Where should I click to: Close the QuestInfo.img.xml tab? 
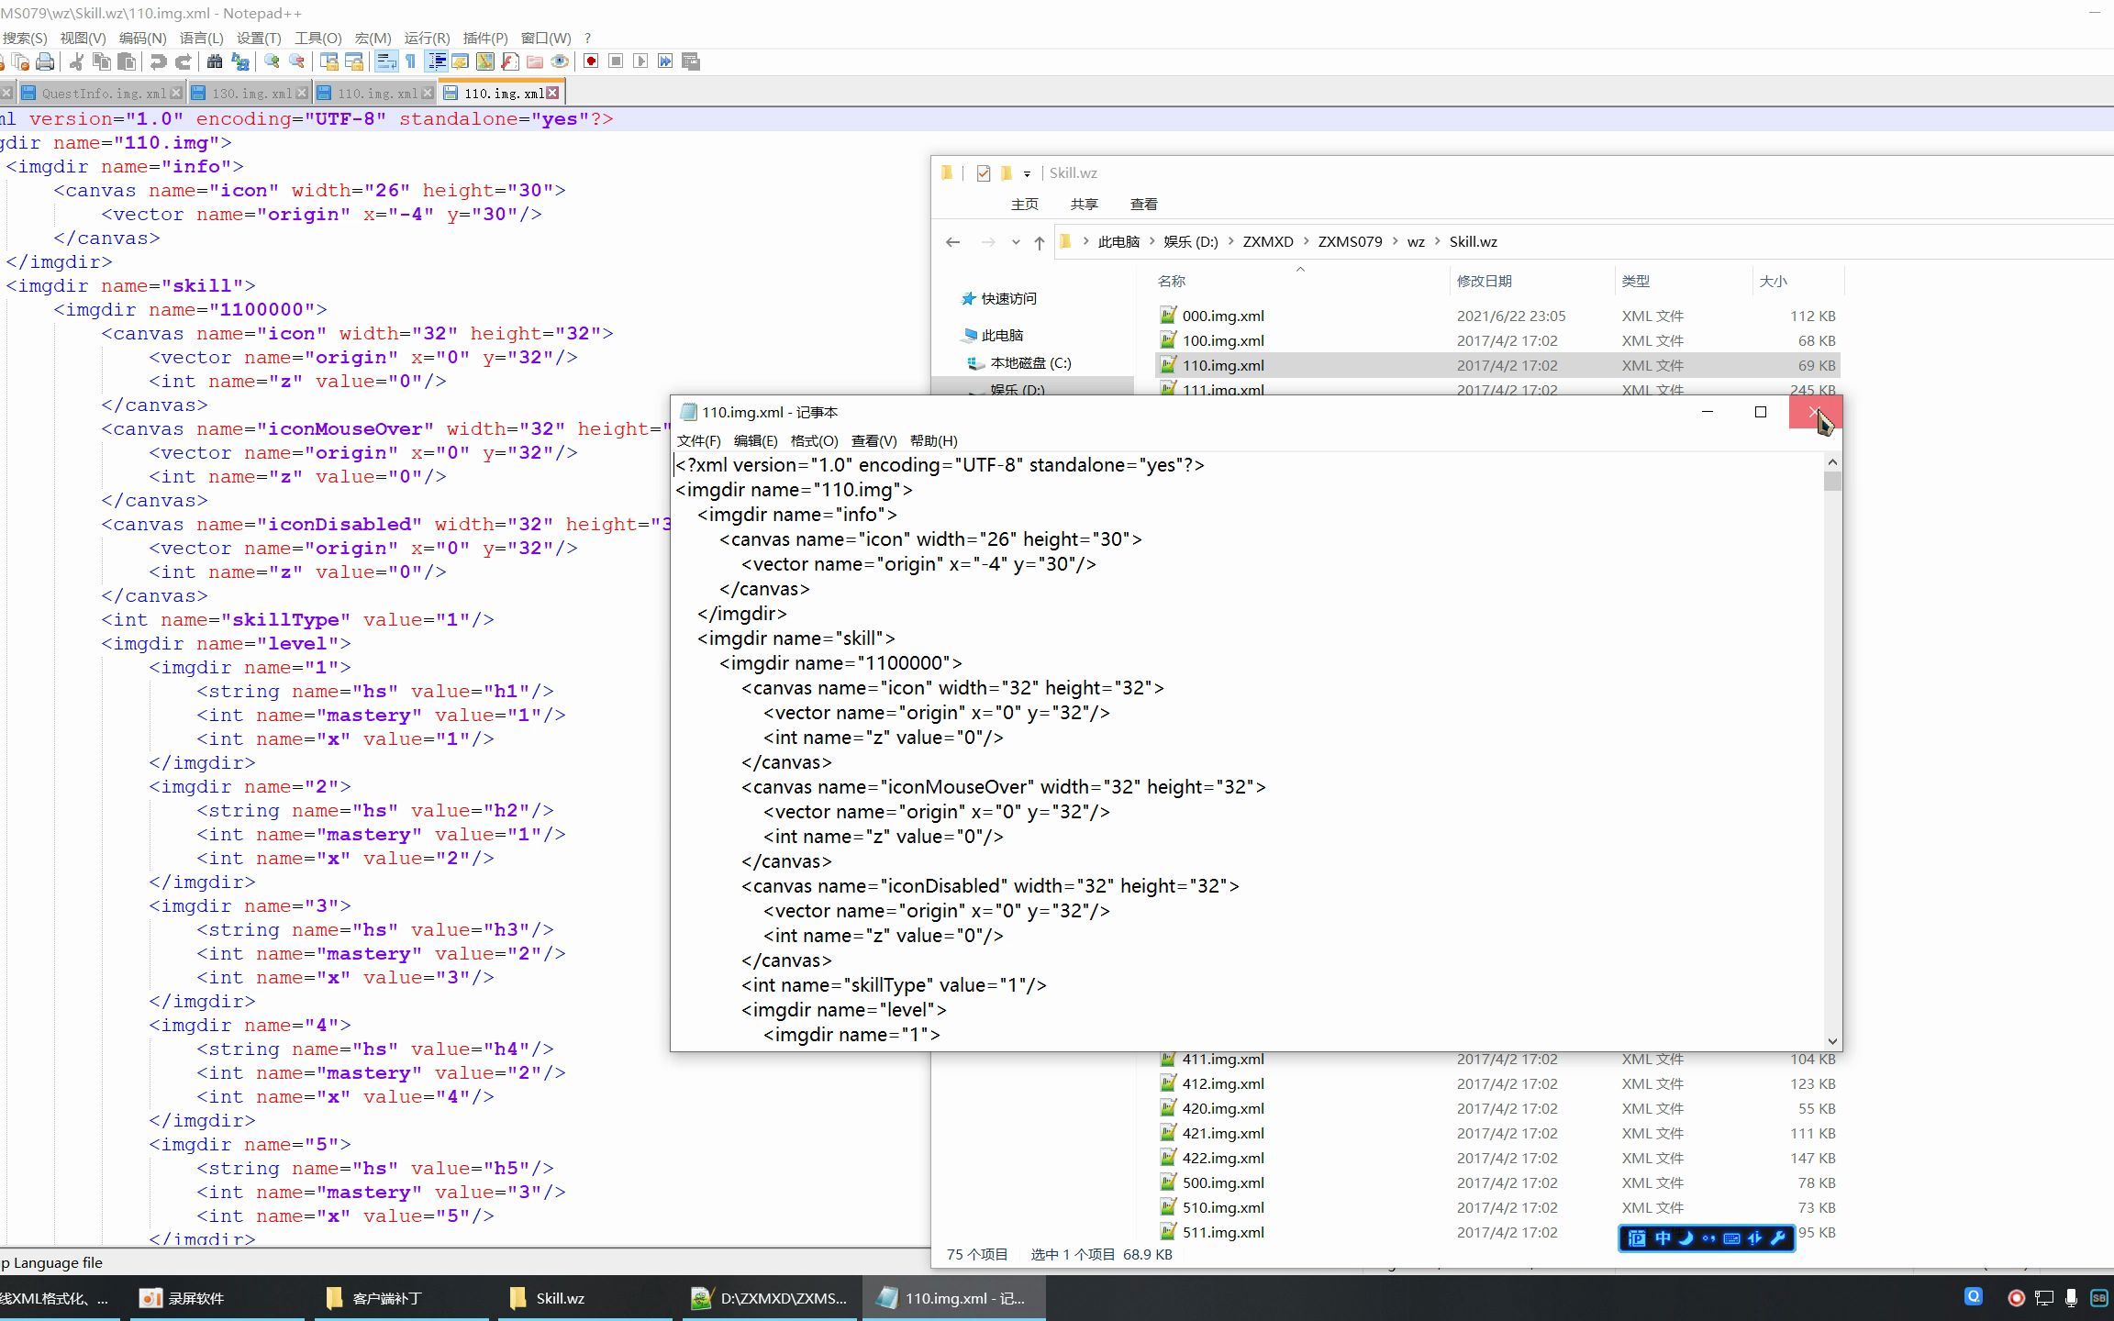[176, 94]
